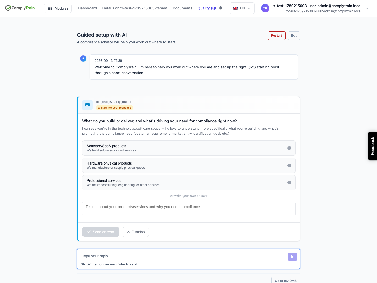Focus the write your own answer field
Screen dimensions: 377x283
point(189,209)
